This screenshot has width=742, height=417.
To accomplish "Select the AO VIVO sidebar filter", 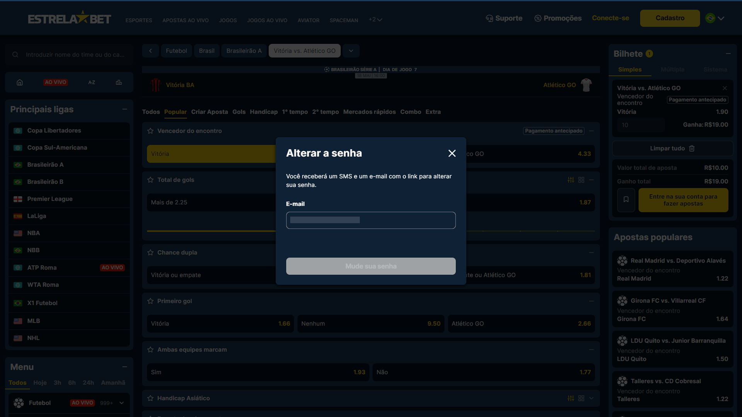I will [x=56, y=82].
